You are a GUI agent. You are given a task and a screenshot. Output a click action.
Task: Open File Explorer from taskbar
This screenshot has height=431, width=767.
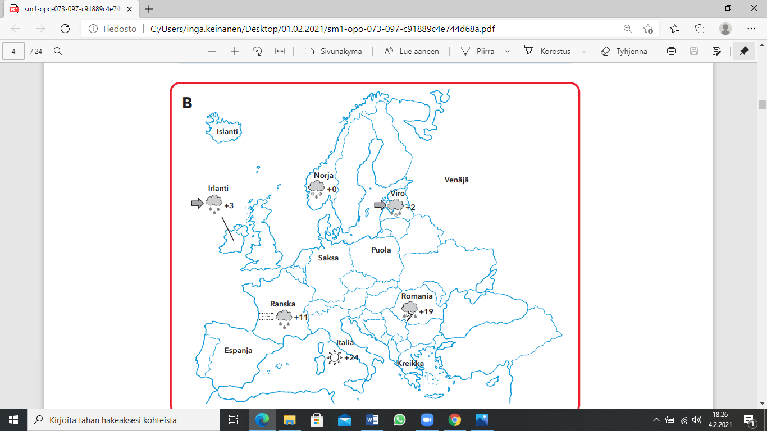(x=289, y=420)
